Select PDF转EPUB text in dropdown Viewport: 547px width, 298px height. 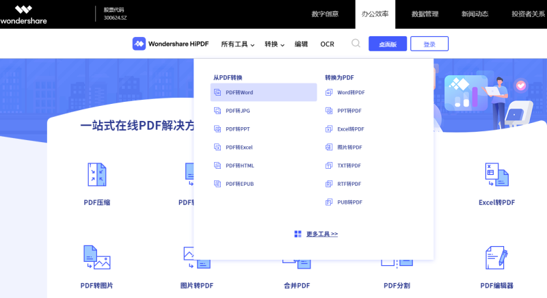(240, 184)
